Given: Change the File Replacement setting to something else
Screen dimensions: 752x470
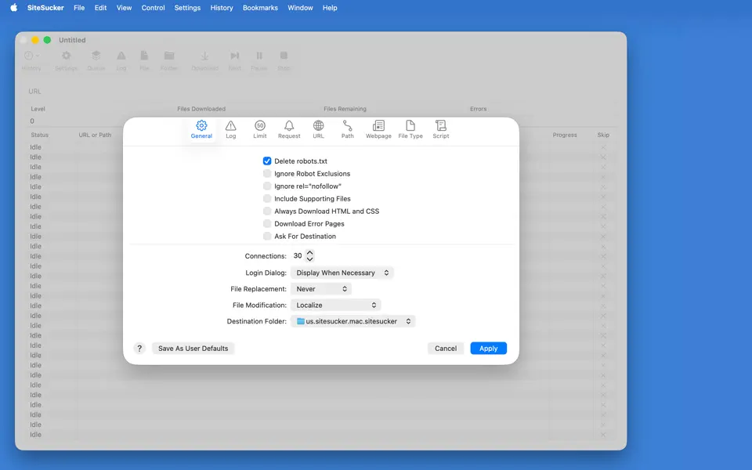Looking at the screenshot, I should coord(322,288).
